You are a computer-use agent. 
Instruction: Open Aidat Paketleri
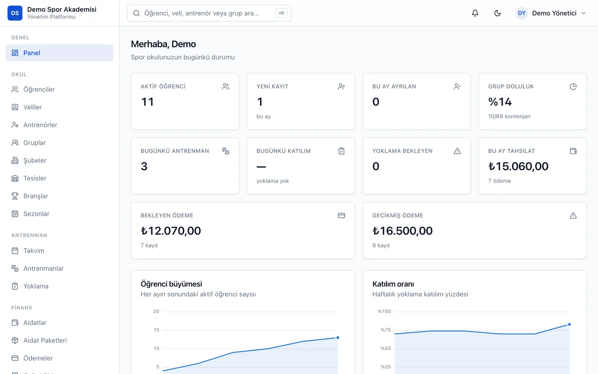pos(60,340)
